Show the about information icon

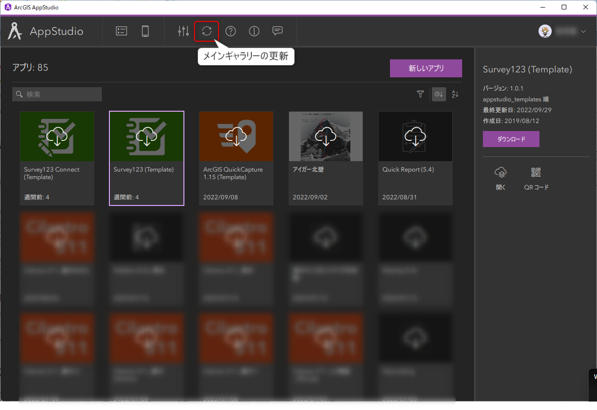pyautogui.click(x=254, y=31)
